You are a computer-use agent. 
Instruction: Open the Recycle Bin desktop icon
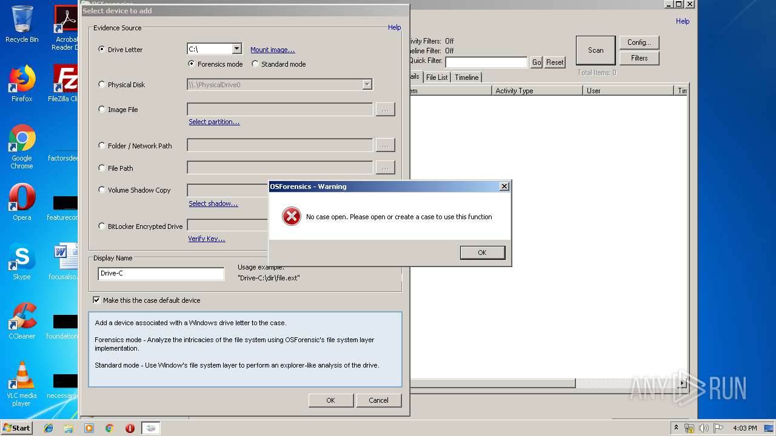pyautogui.click(x=22, y=24)
